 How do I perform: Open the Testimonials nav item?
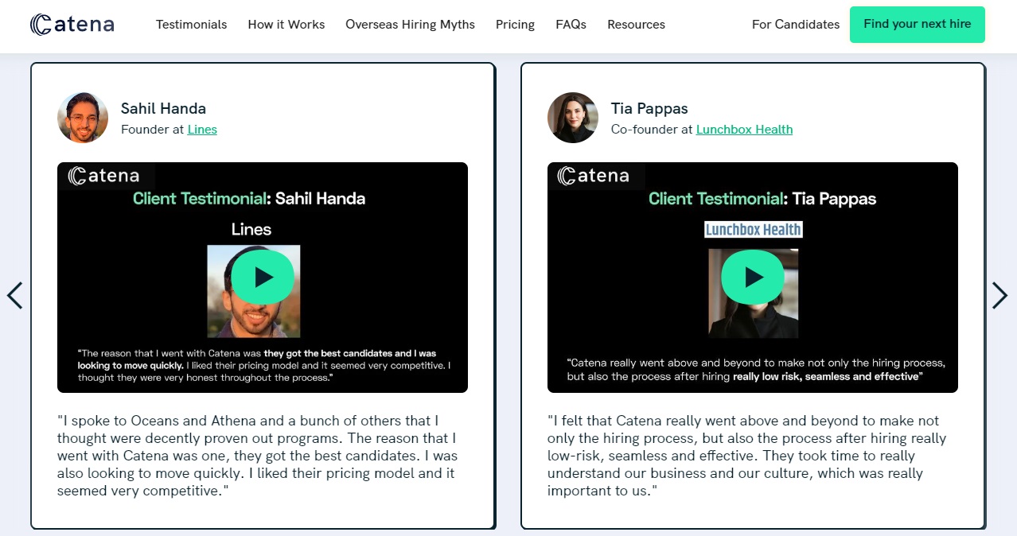tap(191, 25)
